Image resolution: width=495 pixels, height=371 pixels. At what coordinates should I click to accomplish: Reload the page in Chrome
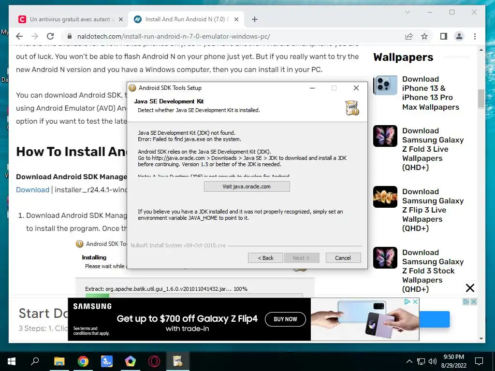[50, 36]
